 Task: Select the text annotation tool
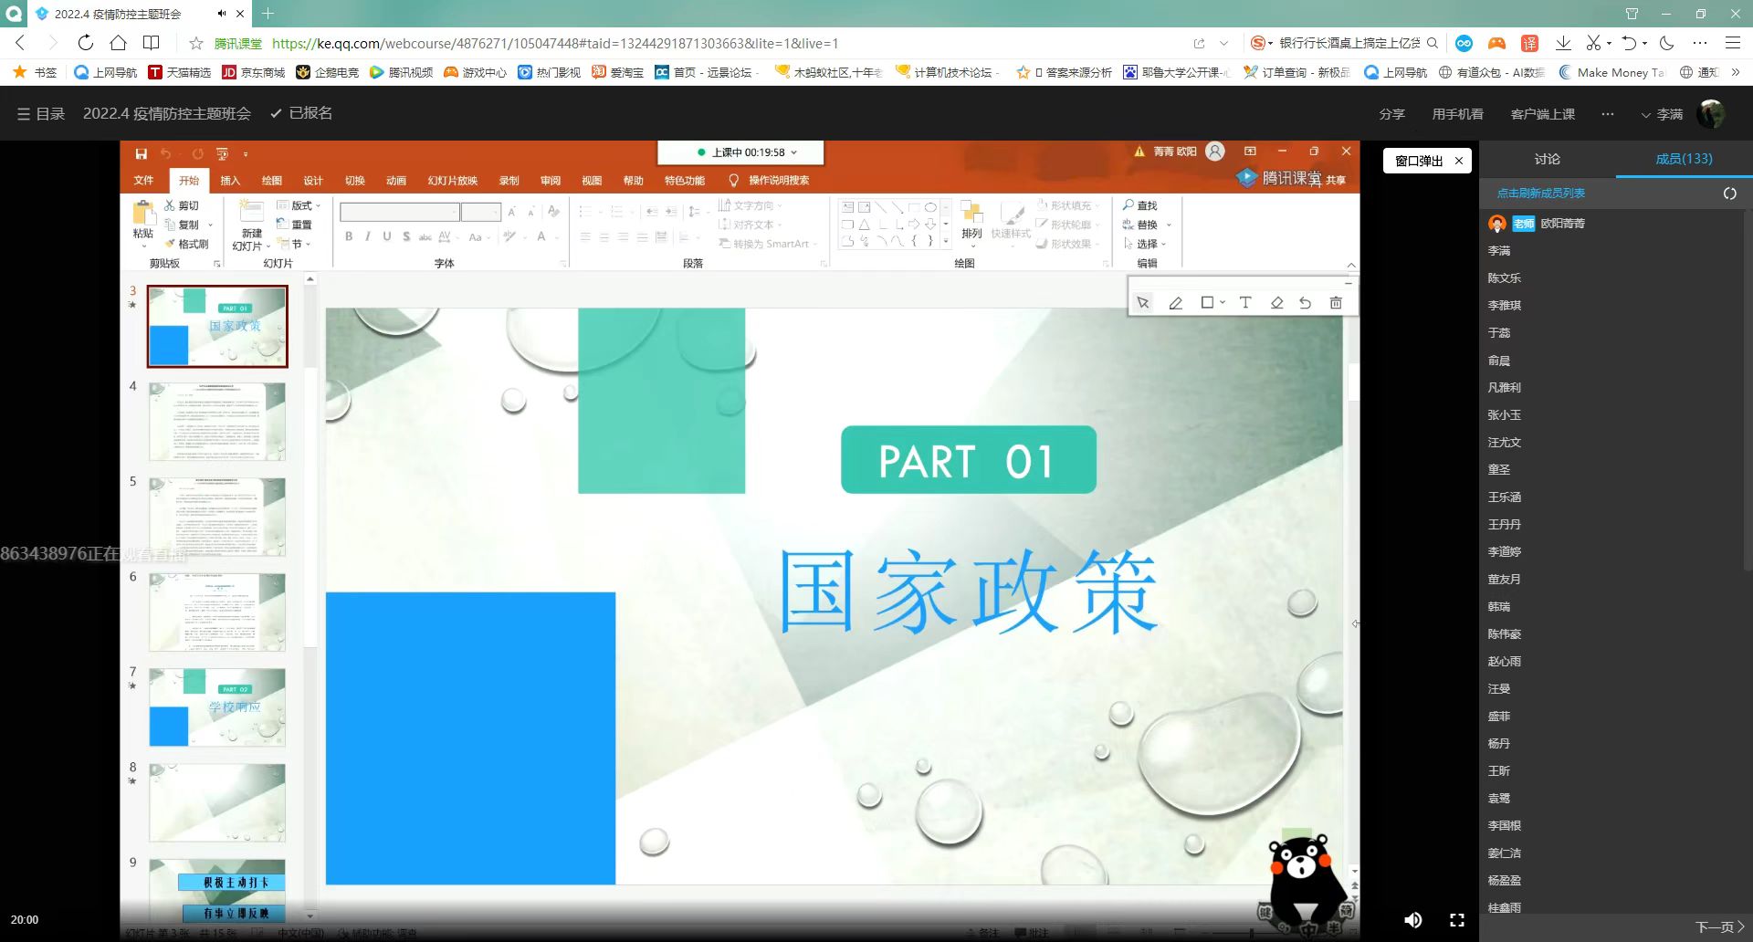click(x=1244, y=303)
